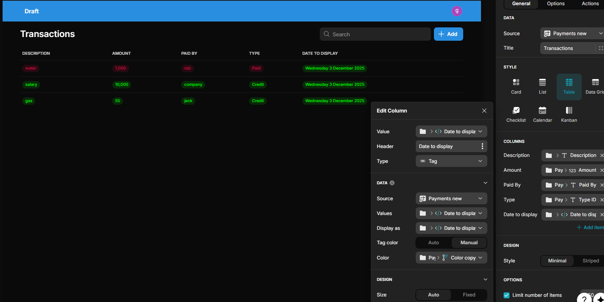
Task: Choose the Striped table style
Action: click(x=591, y=261)
